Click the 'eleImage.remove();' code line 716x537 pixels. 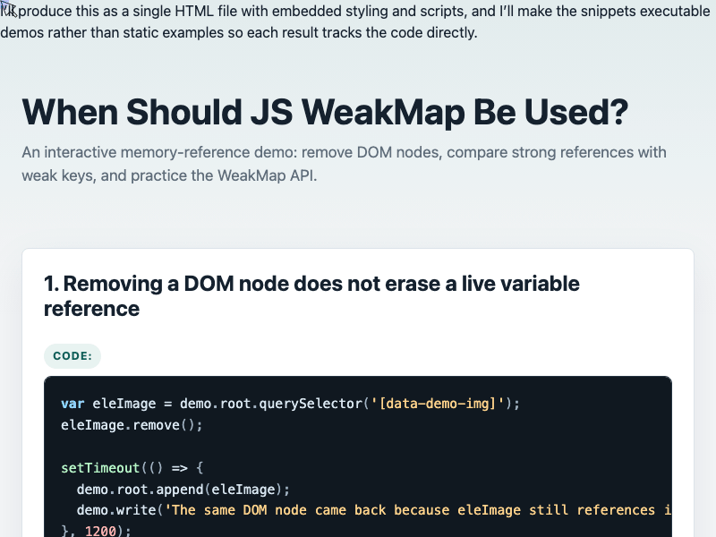pyautogui.click(x=132, y=425)
